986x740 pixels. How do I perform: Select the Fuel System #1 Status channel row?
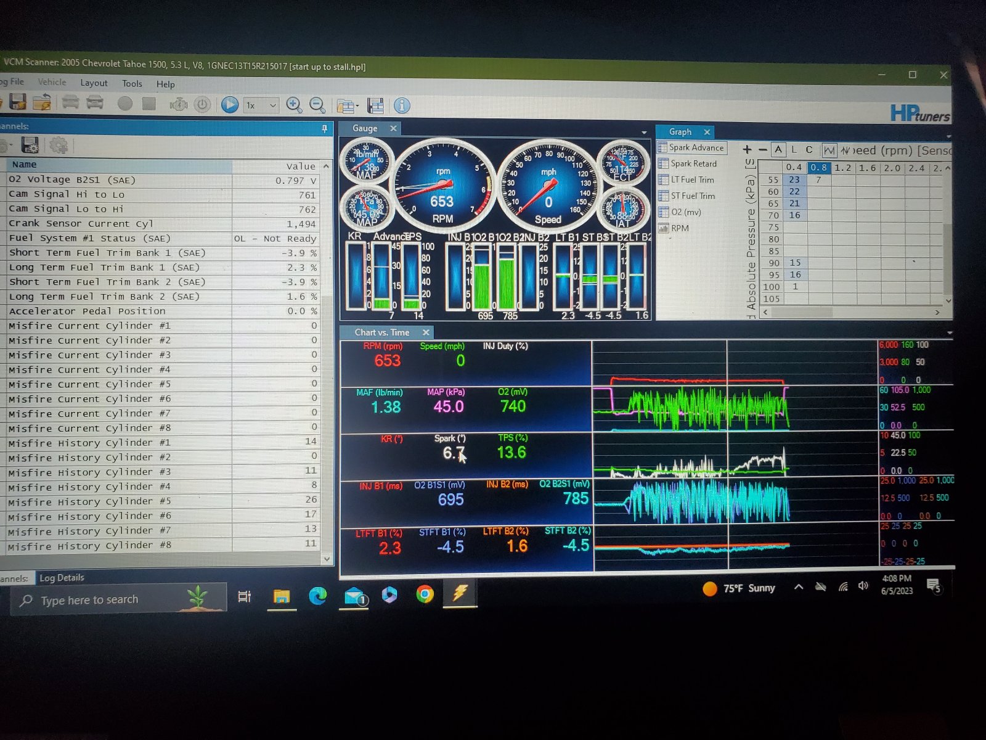163,239
